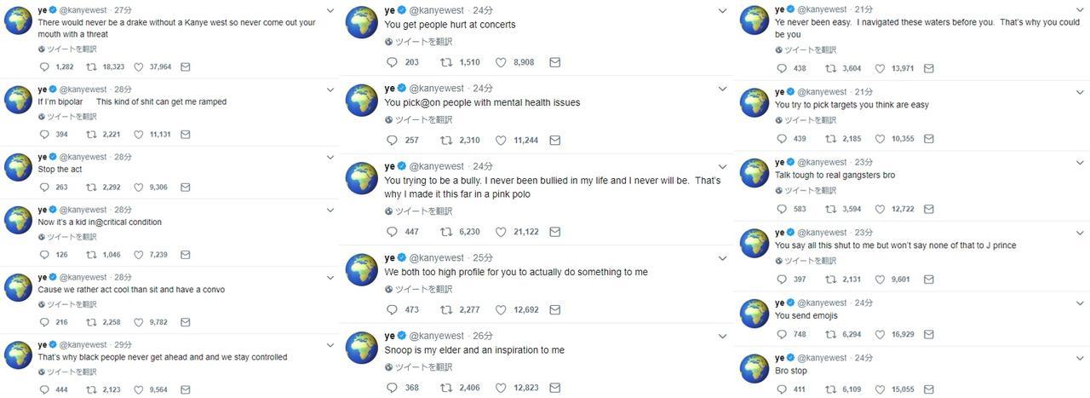Screen dimensions: 1090x398
Task: Open the options chevron on "You get people hurt" tweet
Action: point(722,11)
